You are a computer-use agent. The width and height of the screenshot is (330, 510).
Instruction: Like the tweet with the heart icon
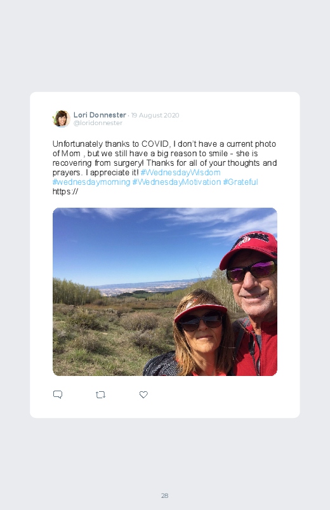click(x=143, y=394)
